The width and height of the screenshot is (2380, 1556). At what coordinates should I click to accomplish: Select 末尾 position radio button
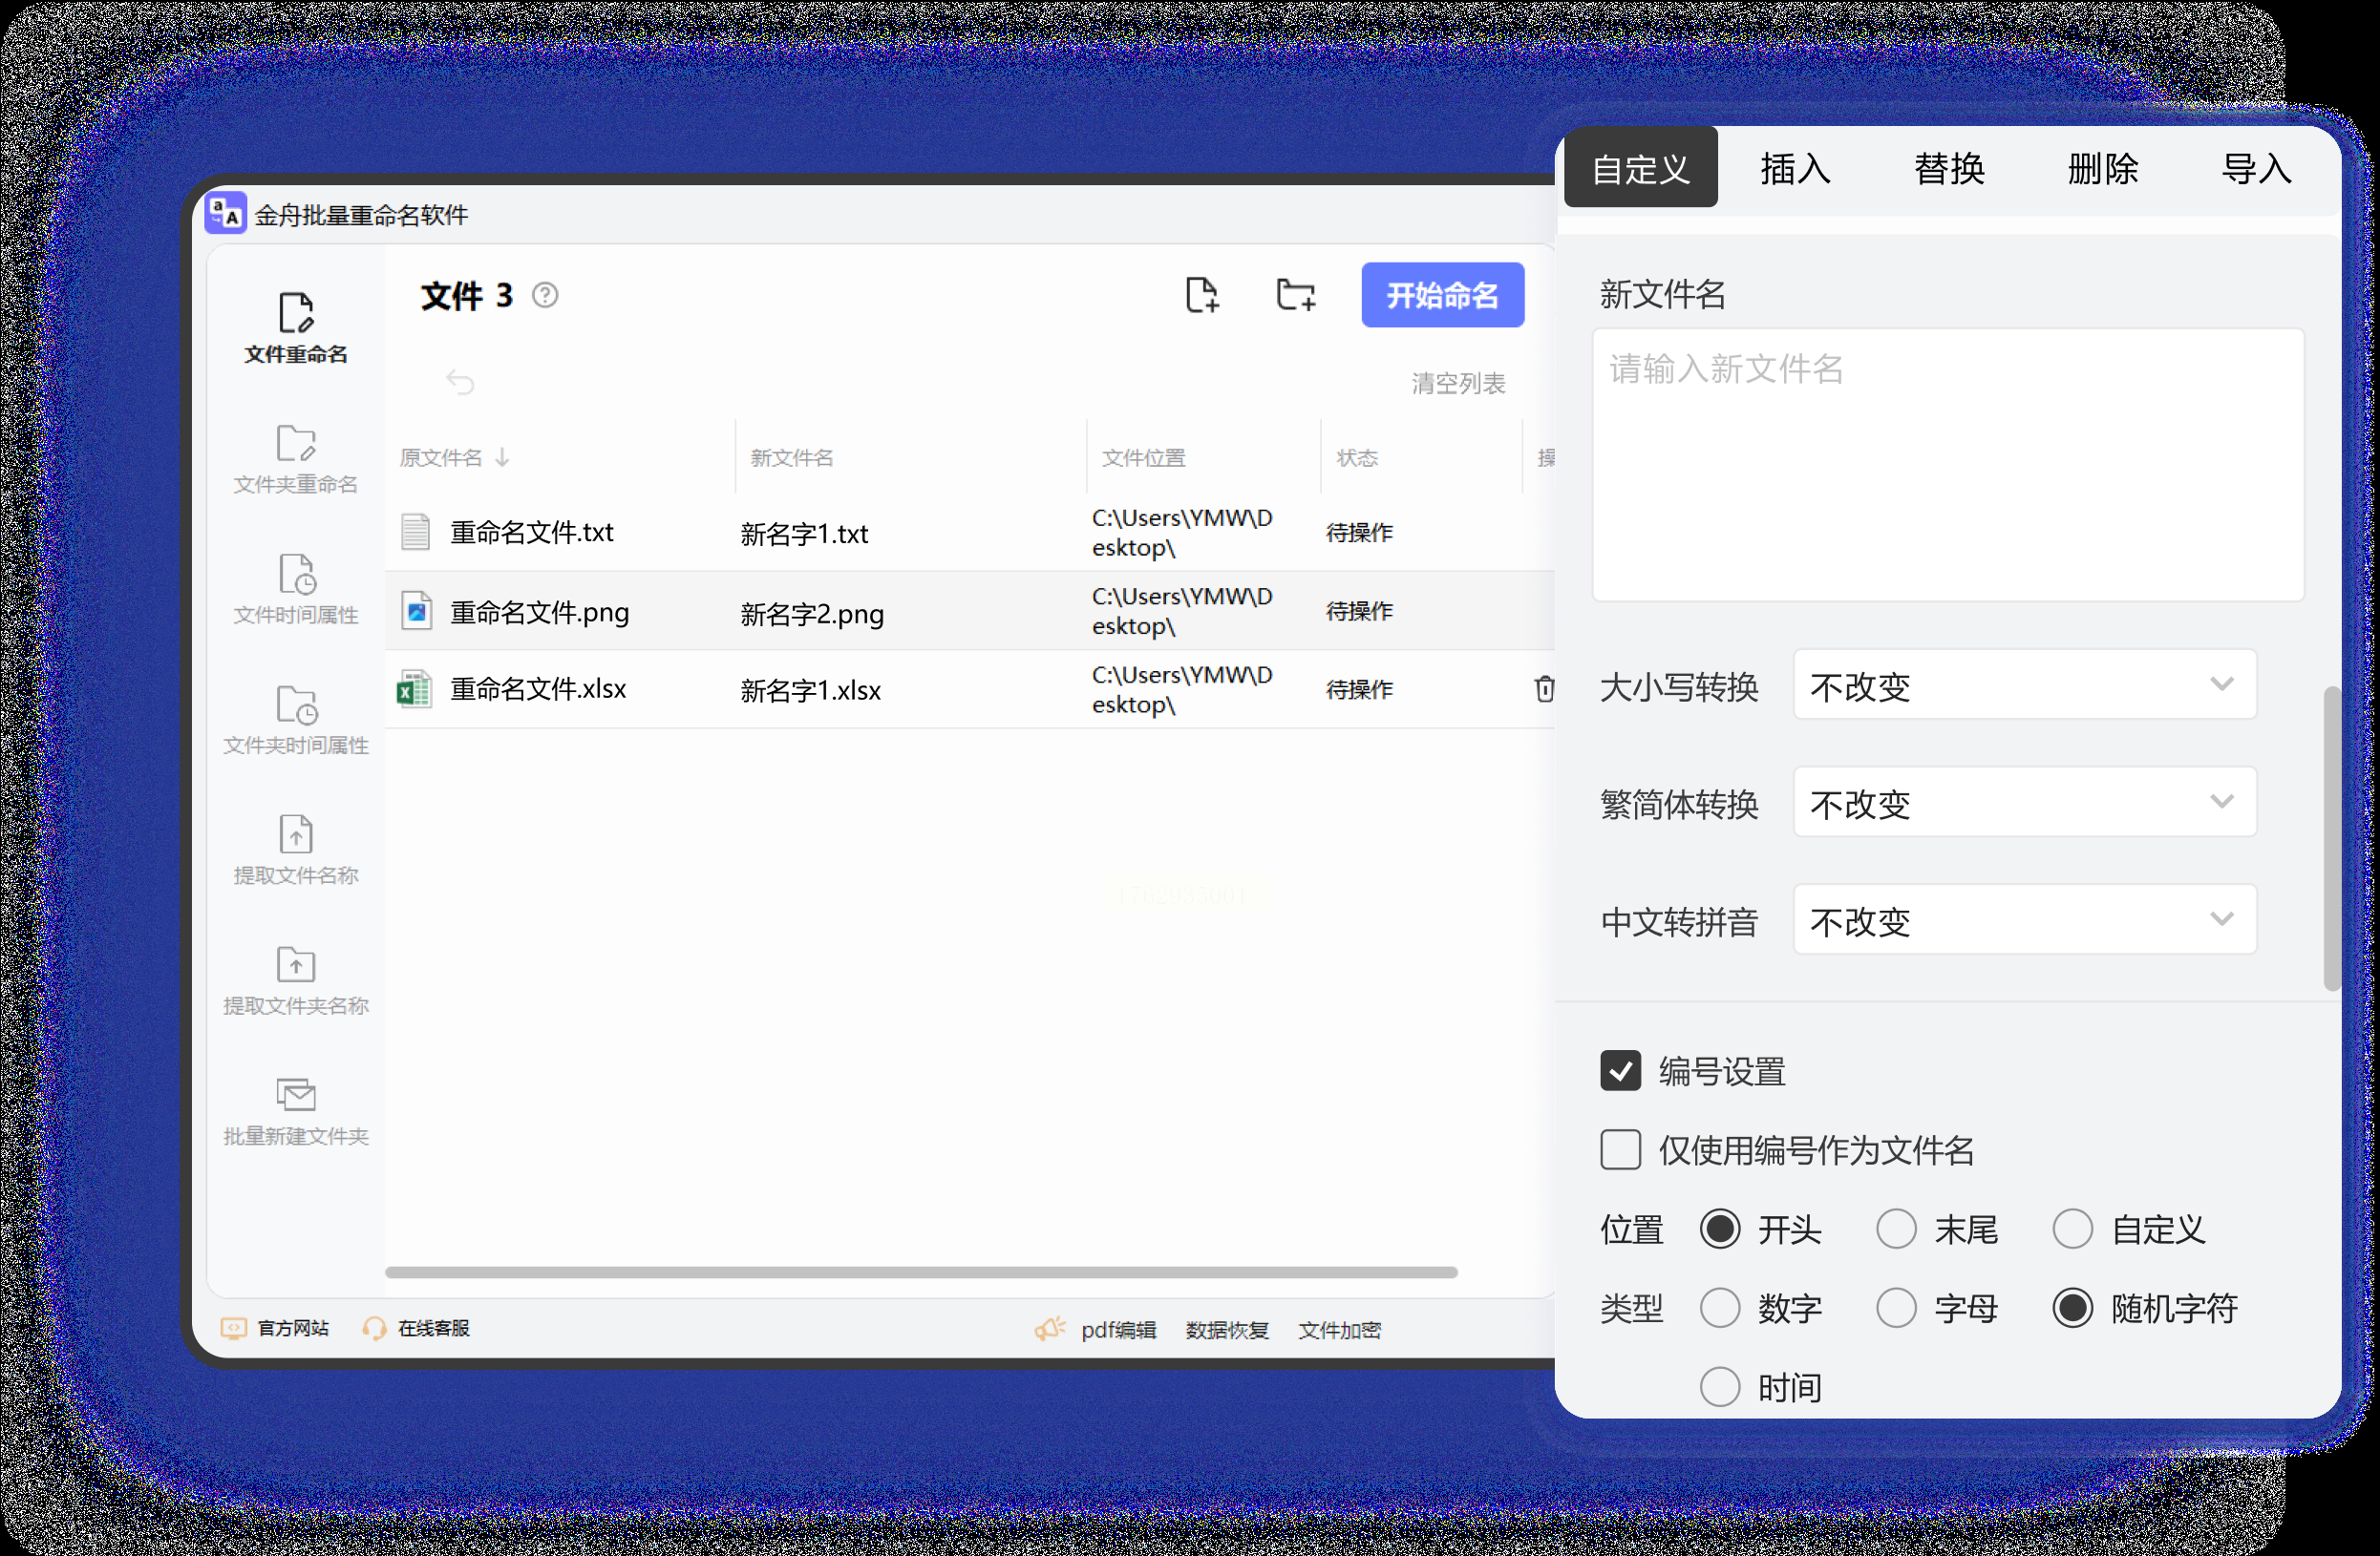tap(1896, 1230)
